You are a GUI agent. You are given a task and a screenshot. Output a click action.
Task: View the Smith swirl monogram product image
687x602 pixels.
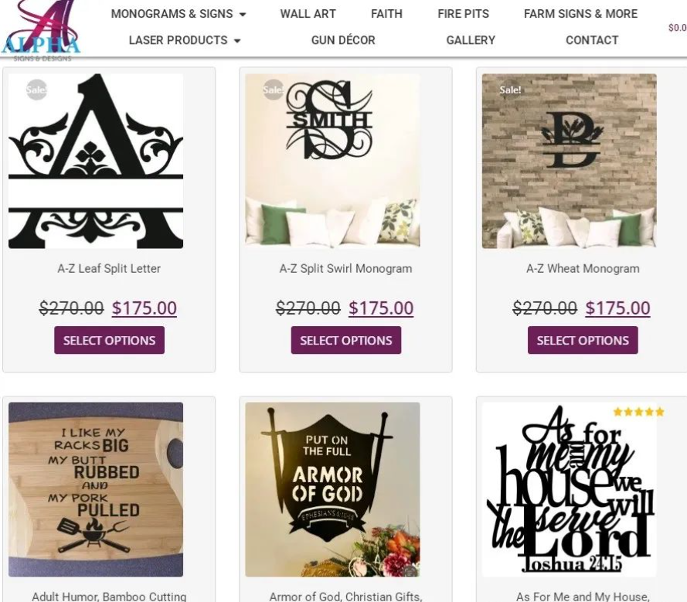click(332, 161)
